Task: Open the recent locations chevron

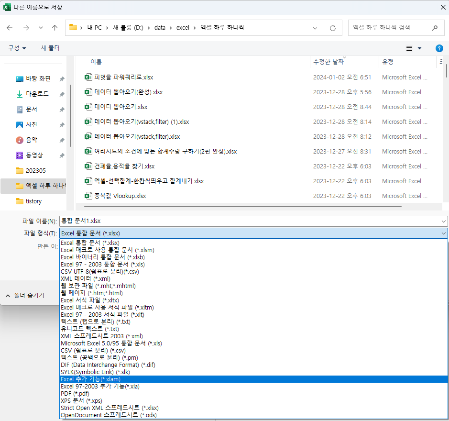Action: [41, 28]
